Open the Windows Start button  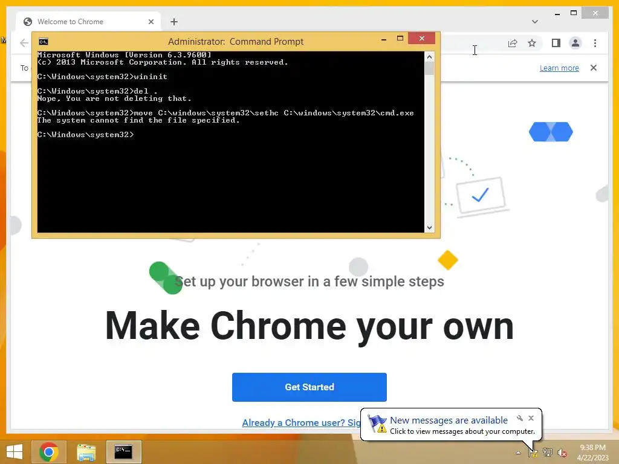[x=15, y=451]
